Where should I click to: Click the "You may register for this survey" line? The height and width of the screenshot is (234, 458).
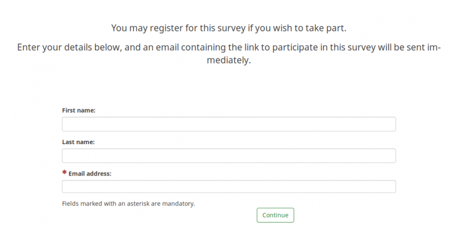[x=228, y=27]
